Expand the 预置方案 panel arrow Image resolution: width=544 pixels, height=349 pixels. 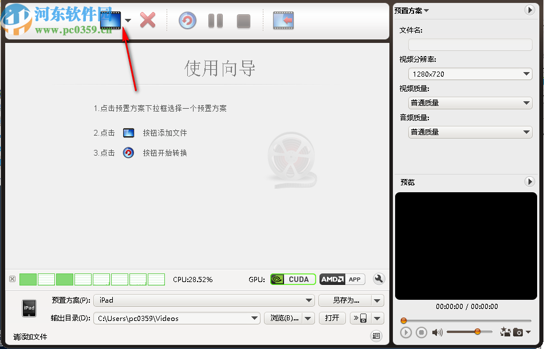click(x=530, y=10)
